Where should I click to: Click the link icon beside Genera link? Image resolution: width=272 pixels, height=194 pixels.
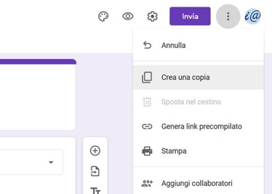(x=147, y=127)
